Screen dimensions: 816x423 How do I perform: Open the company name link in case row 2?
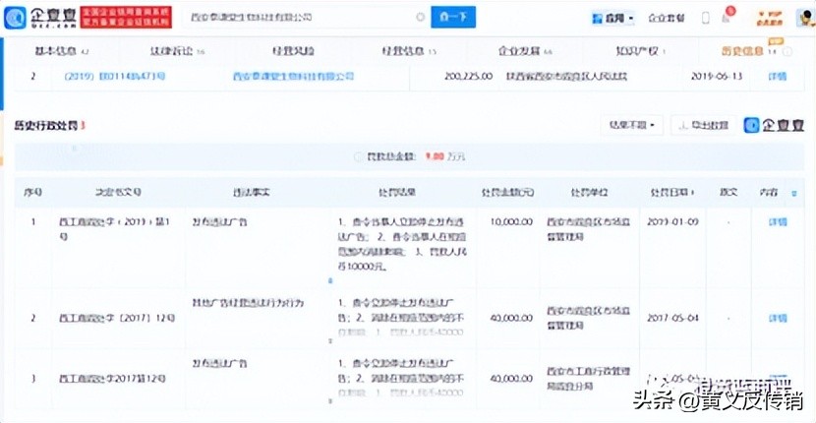coord(294,77)
